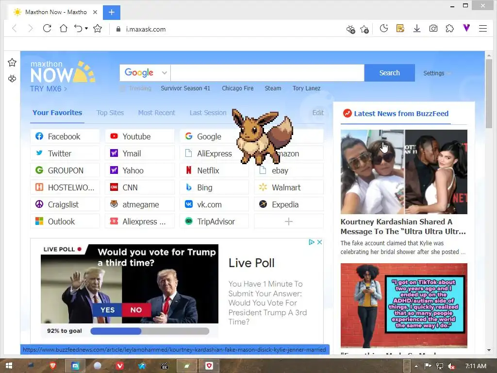Click the TRY MX6 link

49,89
